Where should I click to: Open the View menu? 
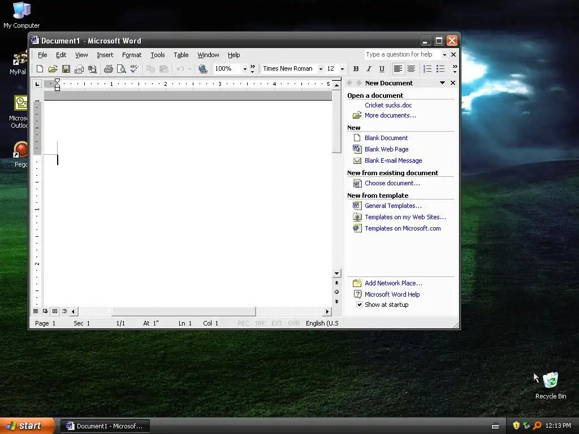pos(81,55)
